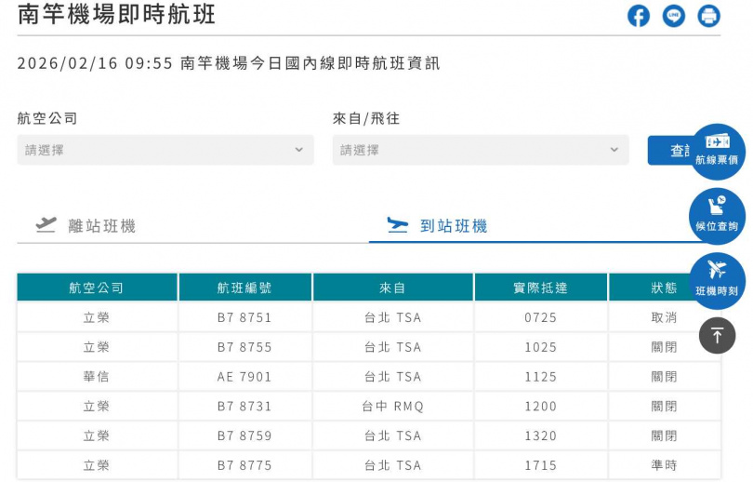This screenshot has height=482, width=753.
Task: Click the chevron in 來自/飛往 select box
Action: coord(614,150)
